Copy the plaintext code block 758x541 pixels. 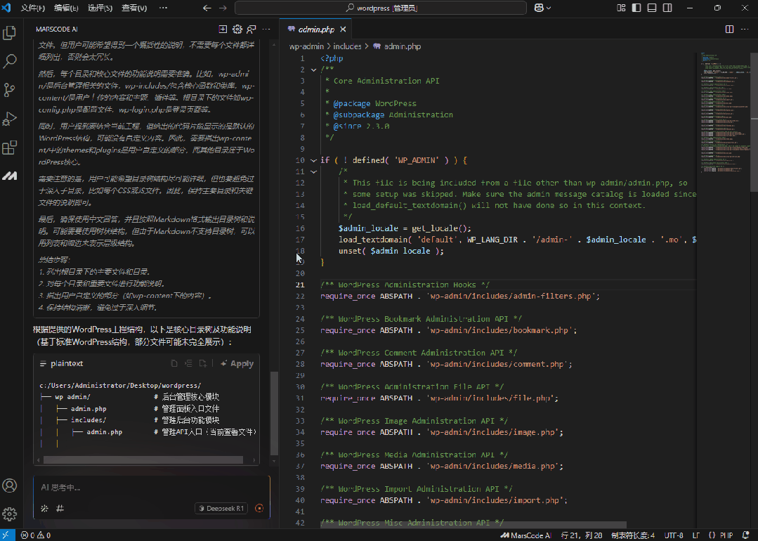pyautogui.click(x=174, y=363)
